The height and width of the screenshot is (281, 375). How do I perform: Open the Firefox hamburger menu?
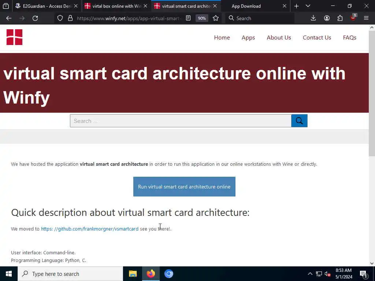coord(366,18)
